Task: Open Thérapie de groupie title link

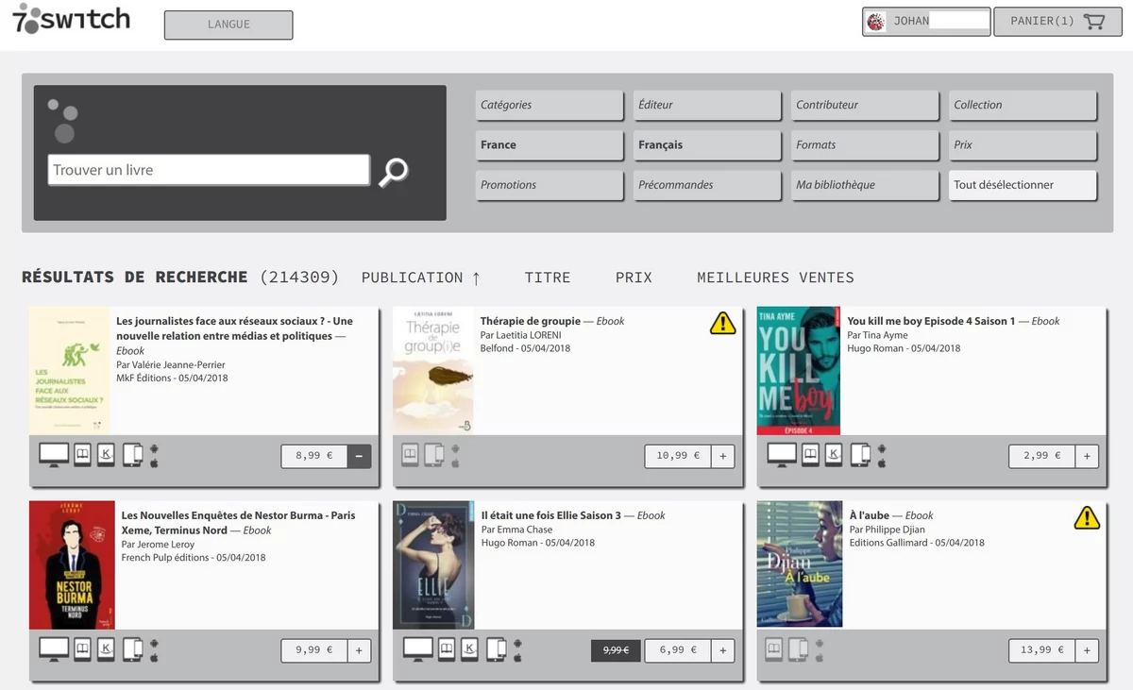Action: point(531,321)
